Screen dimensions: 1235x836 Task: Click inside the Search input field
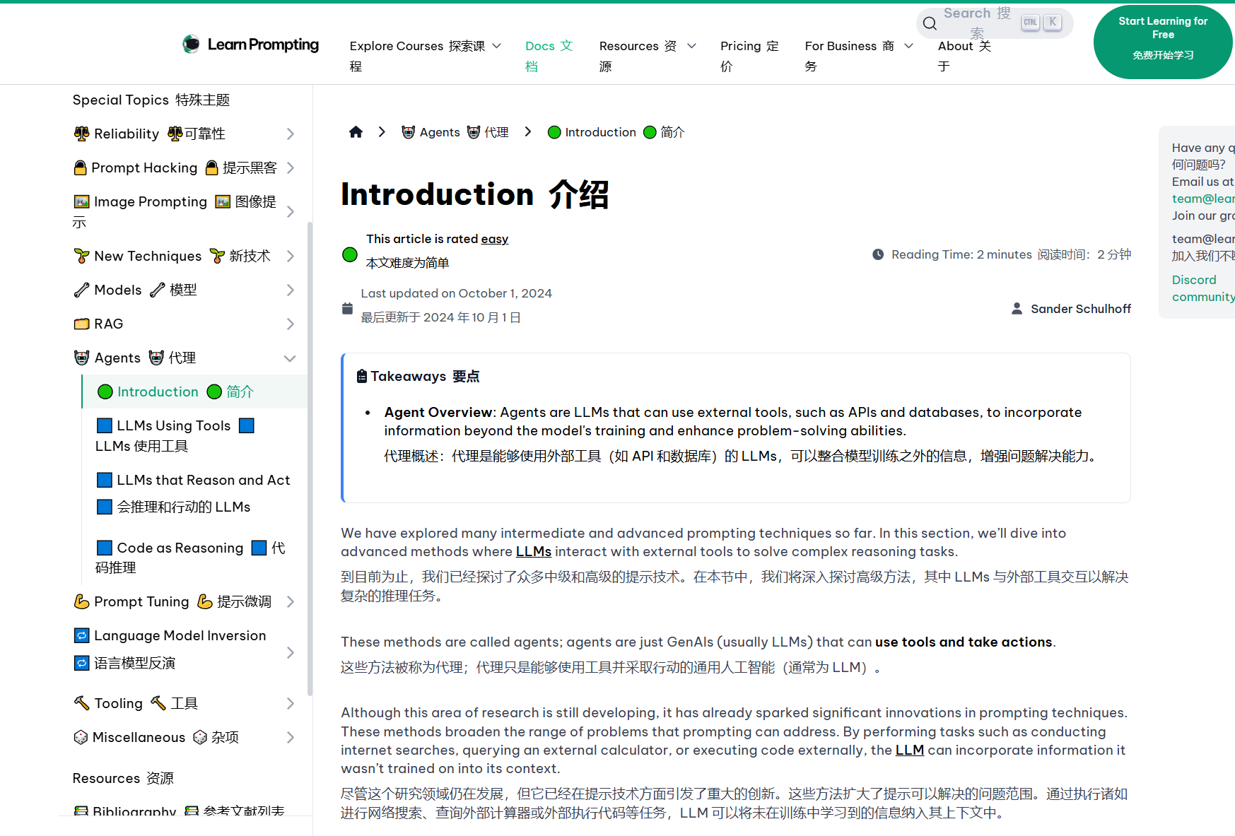[995, 23]
